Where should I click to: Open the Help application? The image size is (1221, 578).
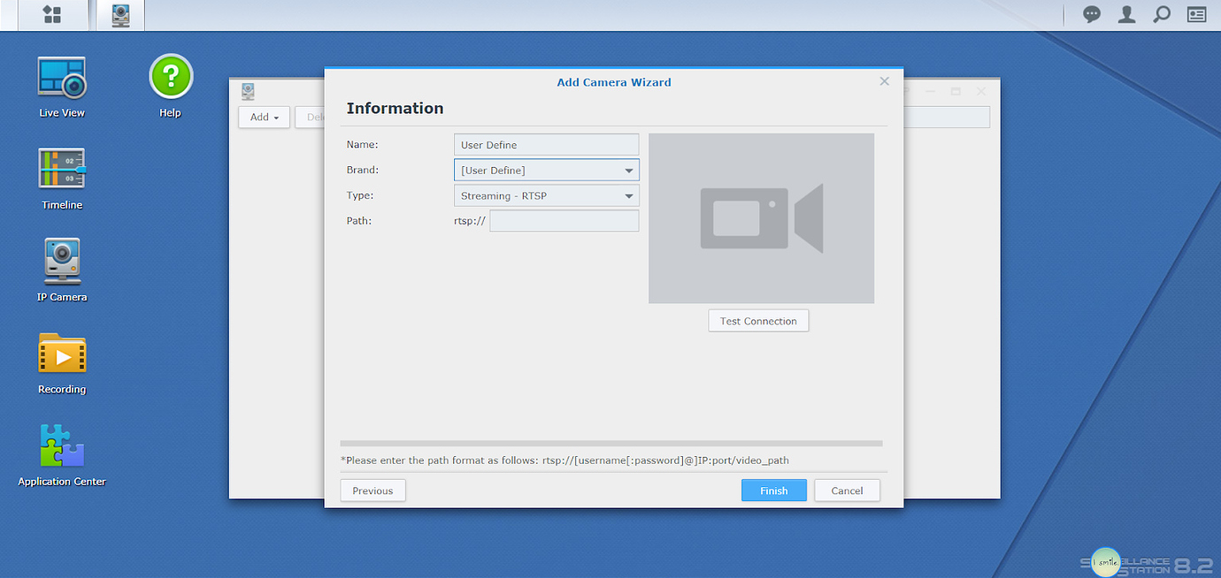[x=170, y=78]
